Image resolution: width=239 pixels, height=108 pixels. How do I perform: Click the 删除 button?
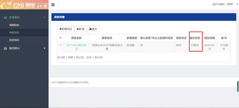pyautogui.click(x=80, y=29)
